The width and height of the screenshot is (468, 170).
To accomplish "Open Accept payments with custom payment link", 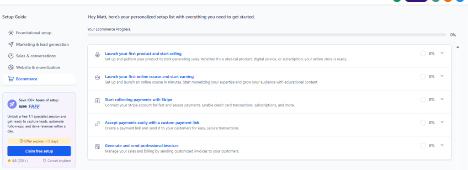I will coord(152,122).
